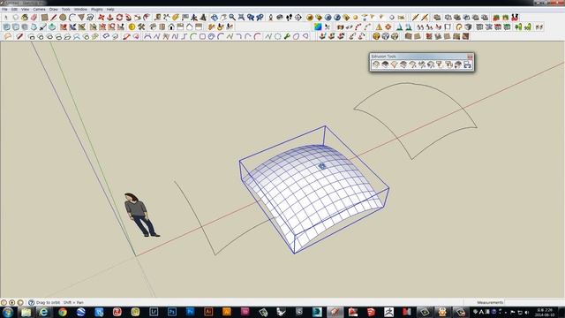Click last icon in Extrusion Tools toolbar
This screenshot has height=318, width=565.
click(x=467, y=64)
